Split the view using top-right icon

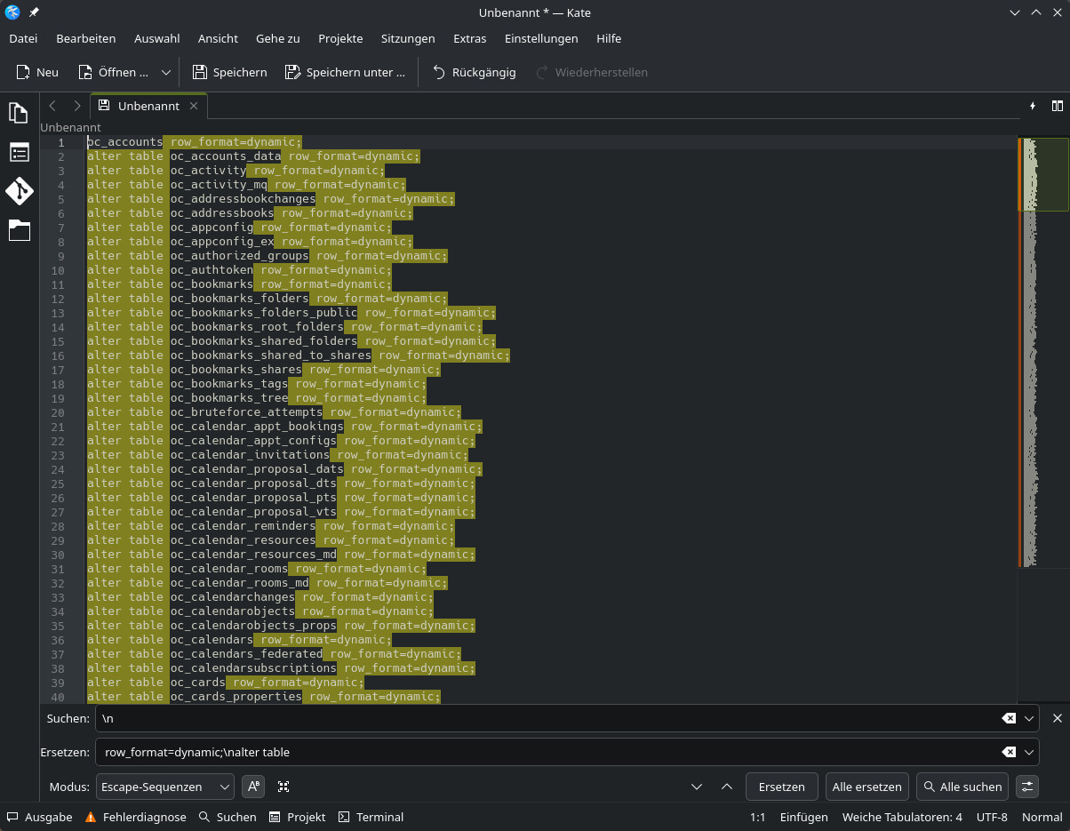1057,106
